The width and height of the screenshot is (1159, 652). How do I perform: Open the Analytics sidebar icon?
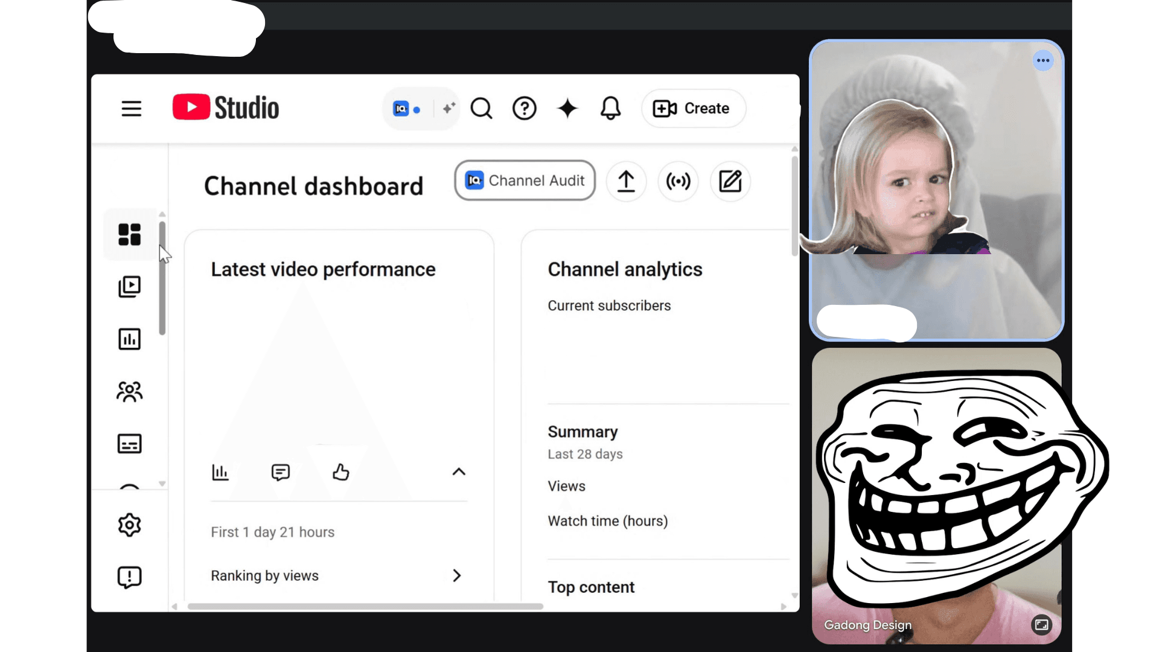point(129,339)
